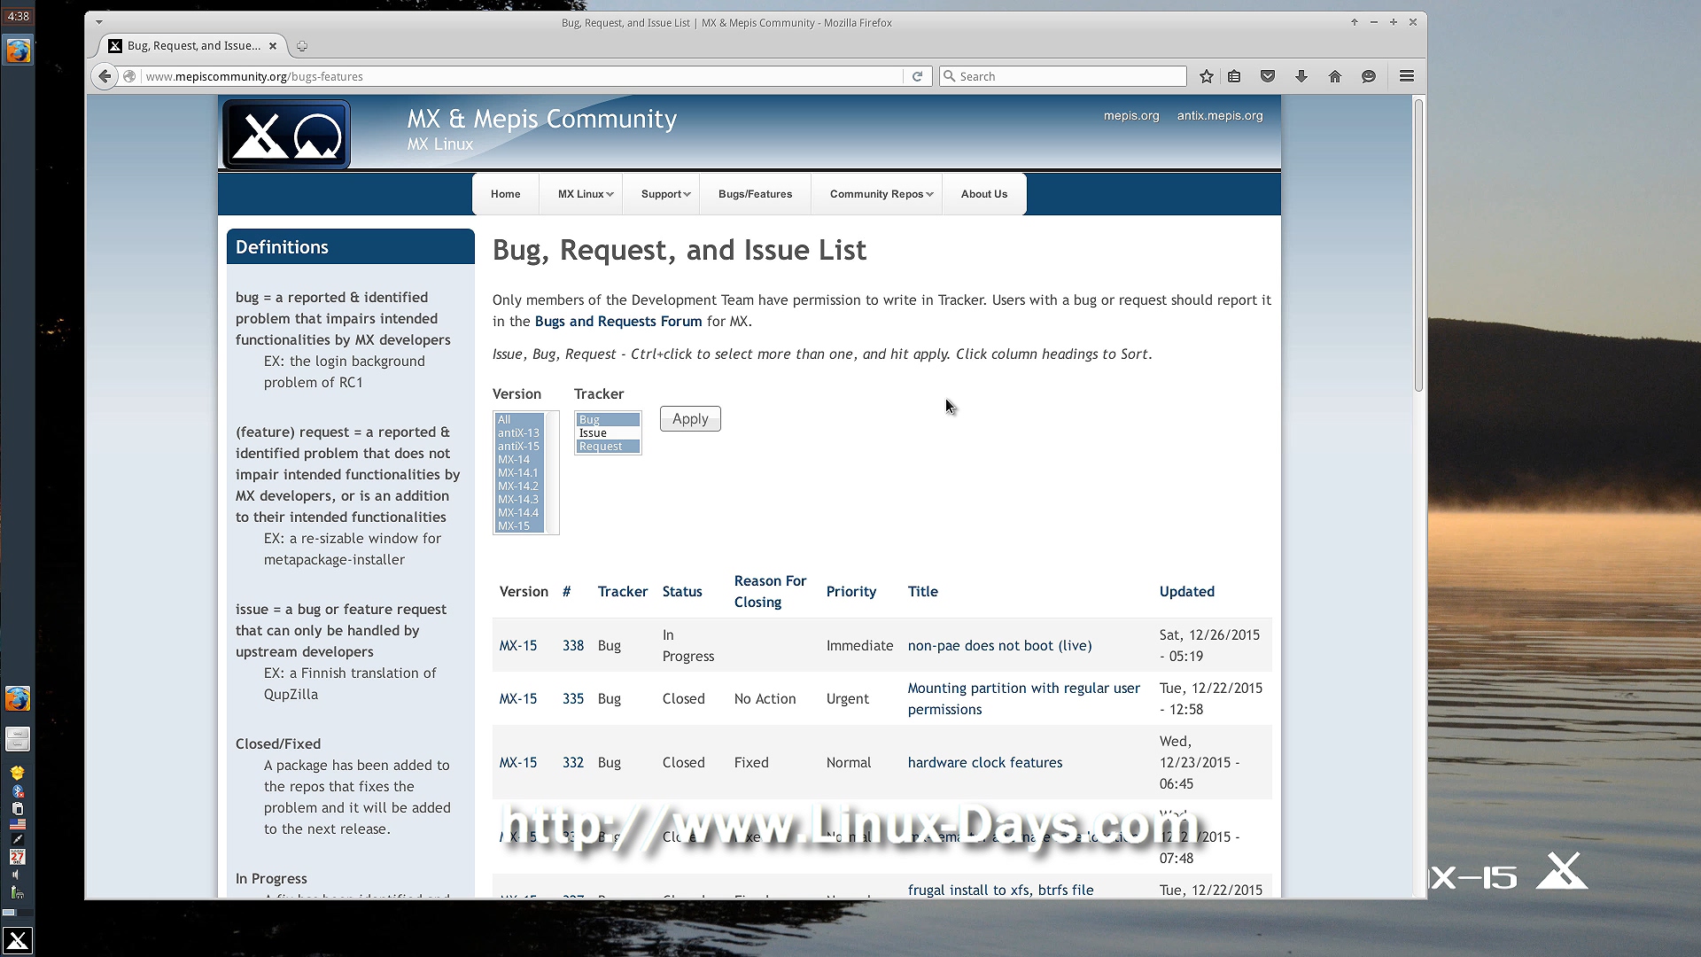Screen dimensions: 1701x957
Task: Open the downloads arrow icon
Action: [1301, 76]
